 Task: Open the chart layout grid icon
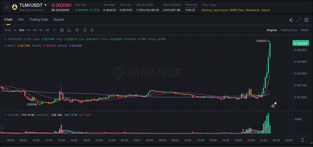pyautogui.click(x=306, y=20)
